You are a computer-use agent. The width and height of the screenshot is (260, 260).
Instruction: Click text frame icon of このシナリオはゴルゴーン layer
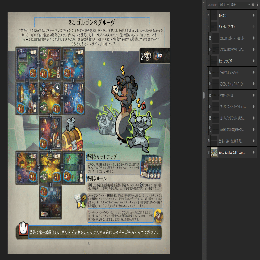(x=210, y=84)
